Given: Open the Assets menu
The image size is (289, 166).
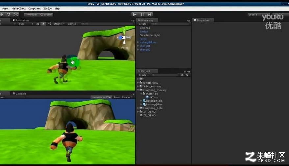Looking at the screenshot, I should 6,9.
